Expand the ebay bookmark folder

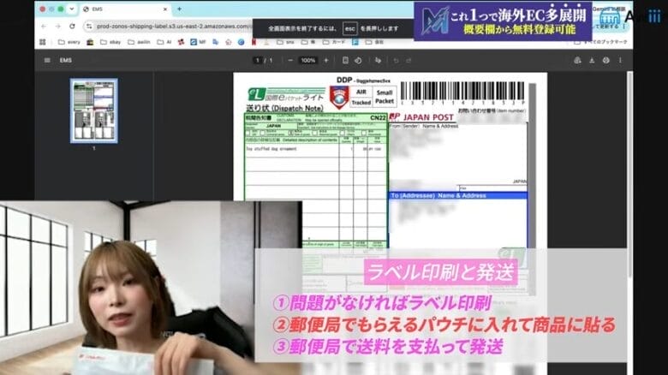(x=110, y=42)
